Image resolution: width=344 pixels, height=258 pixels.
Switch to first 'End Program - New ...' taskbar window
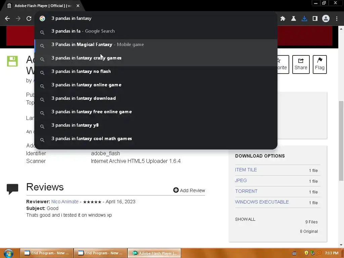(47, 253)
